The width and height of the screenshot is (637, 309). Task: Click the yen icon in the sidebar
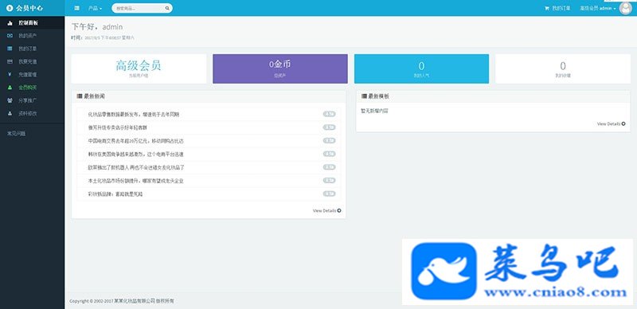tap(10, 75)
